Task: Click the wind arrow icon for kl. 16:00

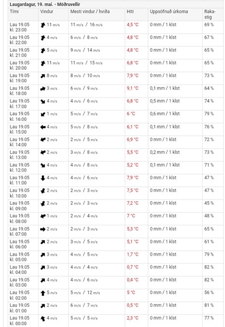Action: click(x=42, y=114)
